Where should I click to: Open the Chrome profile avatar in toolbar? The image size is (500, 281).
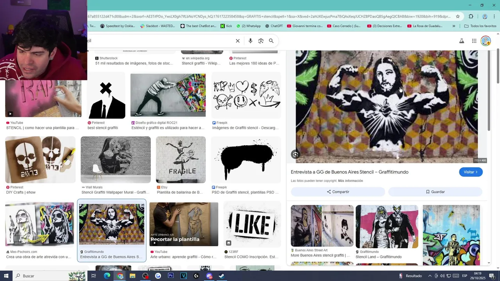coord(485,16)
